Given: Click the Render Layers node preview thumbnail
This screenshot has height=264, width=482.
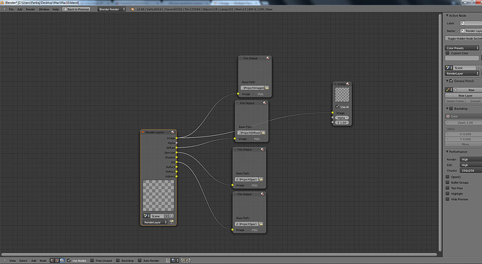Looking at the screenshot, I should [159, 196].
